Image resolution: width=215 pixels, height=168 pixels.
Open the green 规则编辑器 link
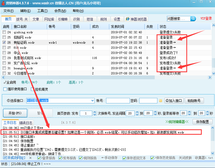(177, 122)
